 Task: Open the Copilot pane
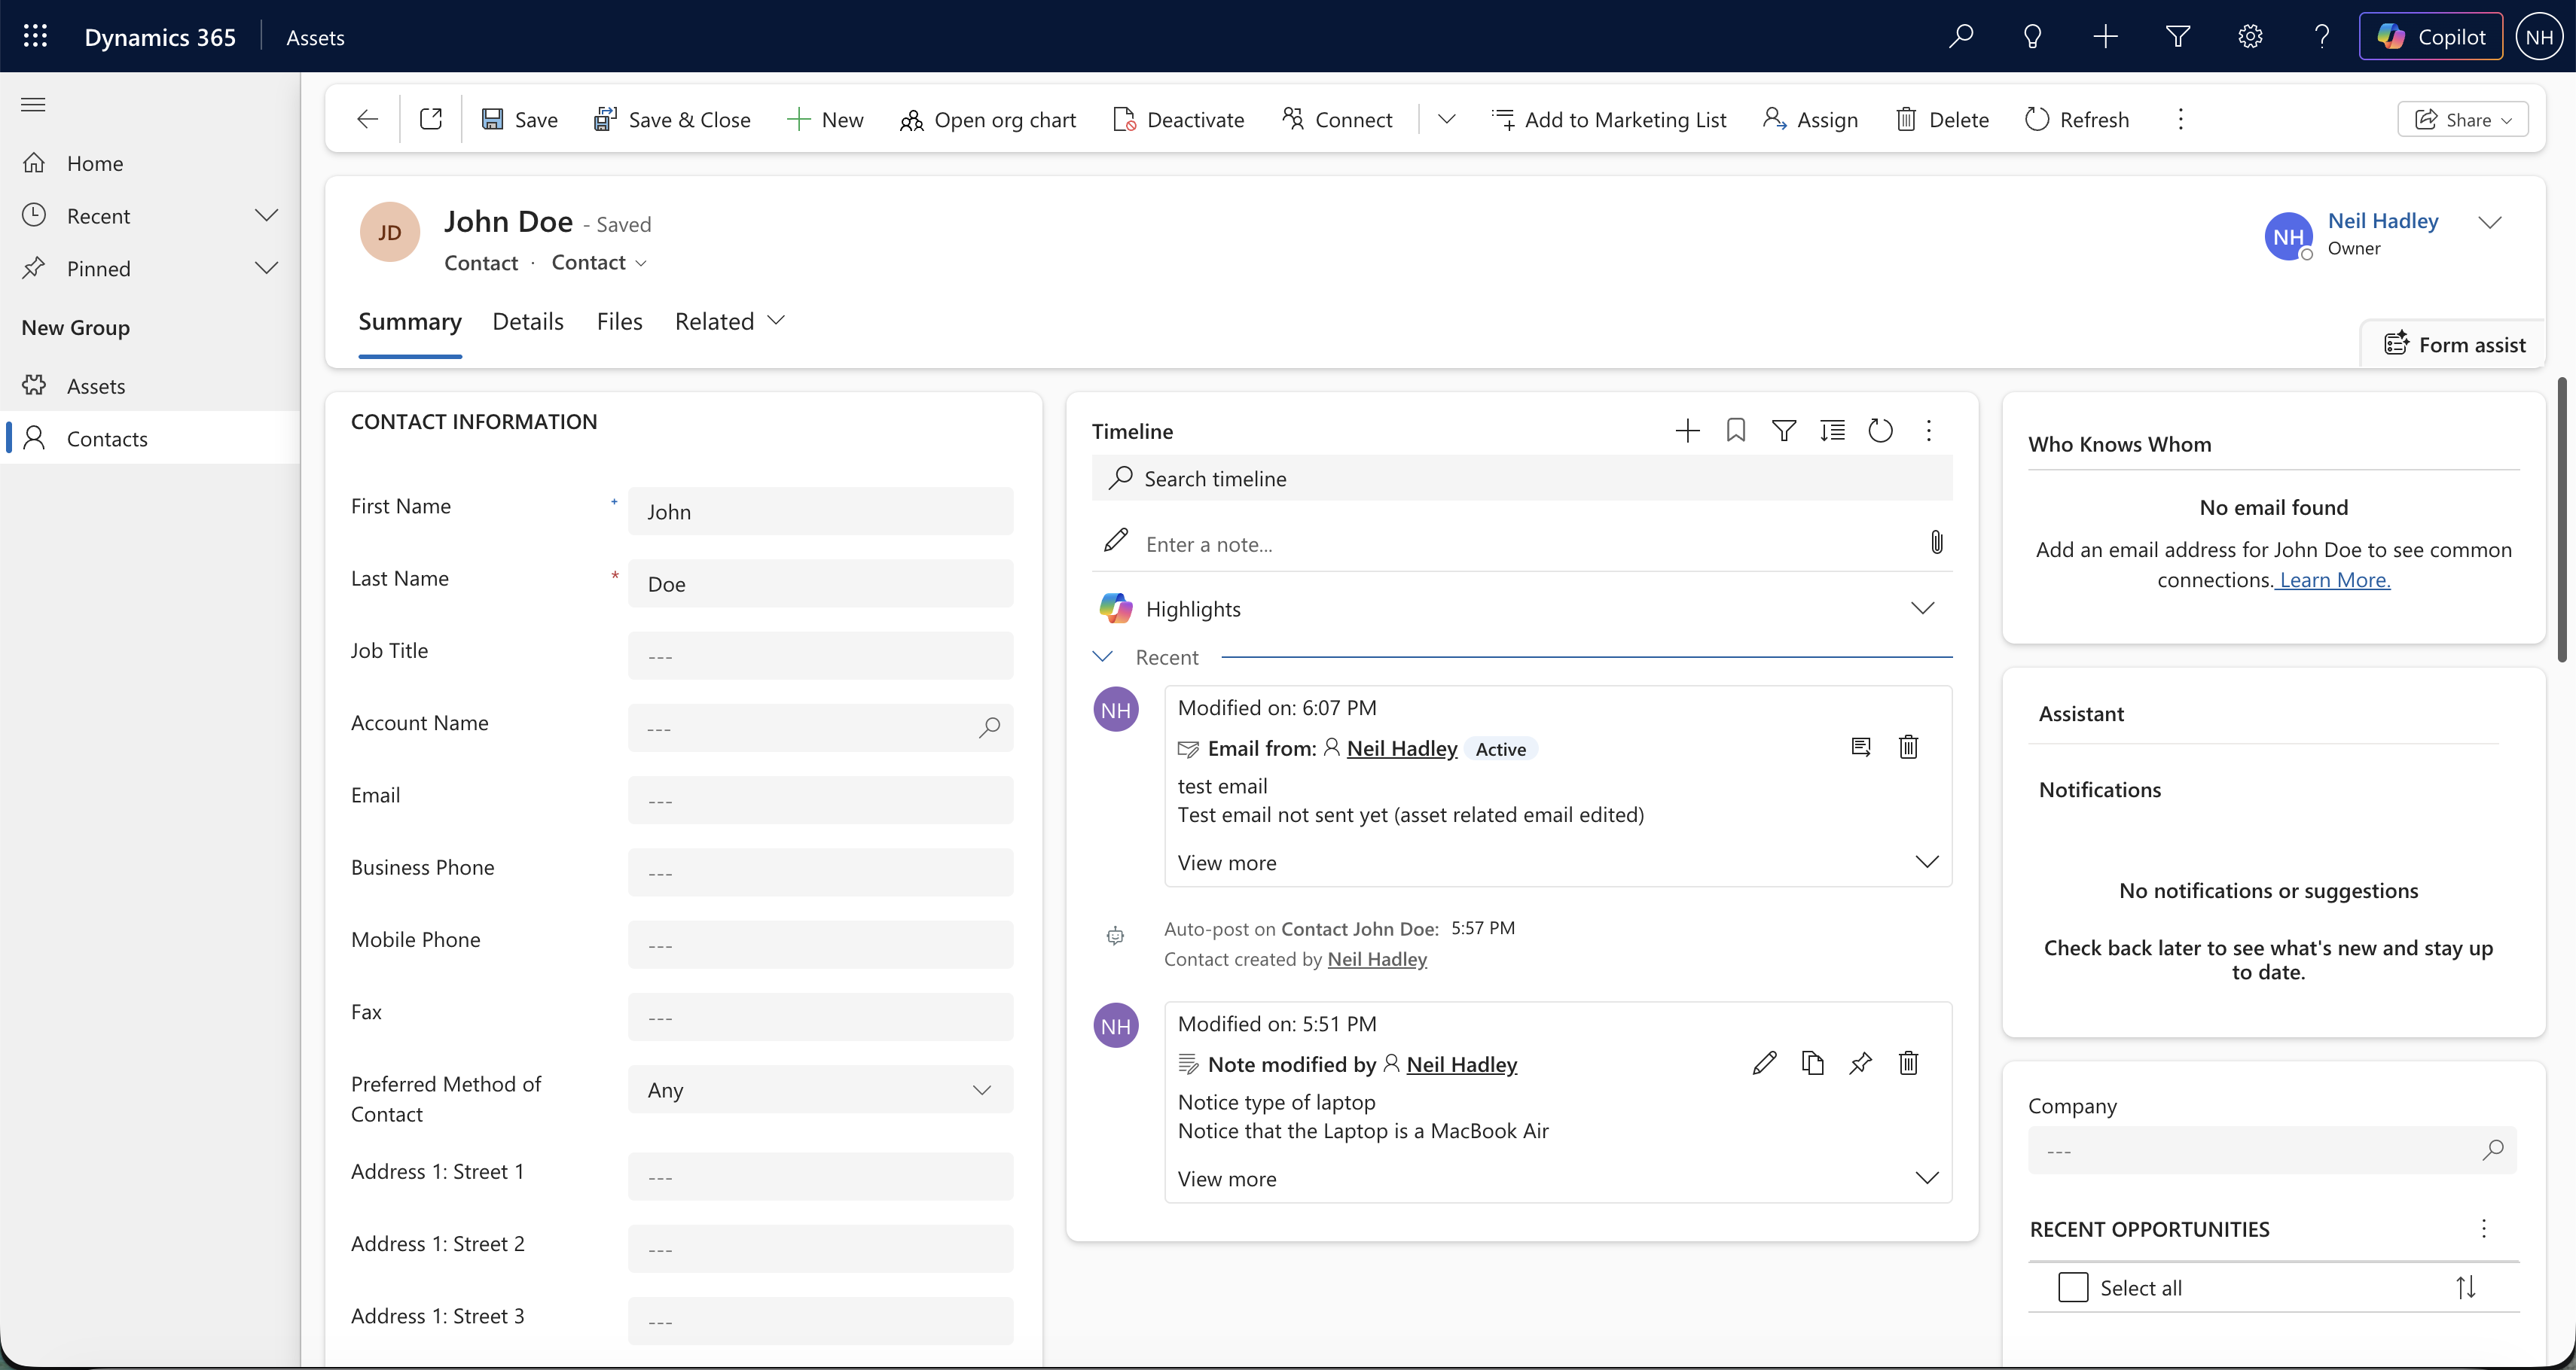[2430, 37]
